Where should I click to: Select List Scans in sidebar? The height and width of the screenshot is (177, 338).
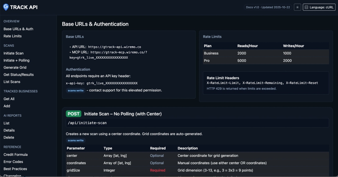[x=12, y=82]
